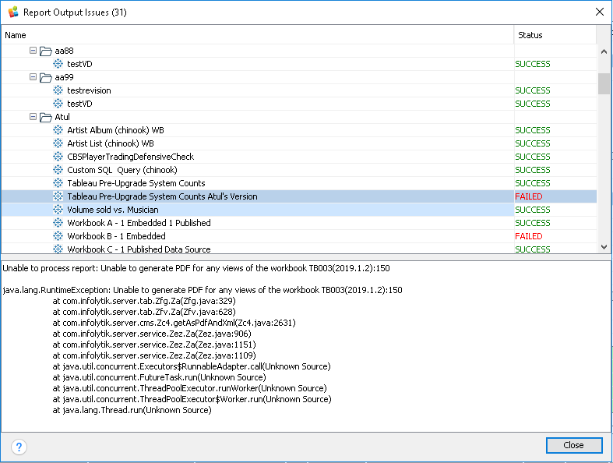Open help via the question mark icon
The image size is (613, 463).
19,447
